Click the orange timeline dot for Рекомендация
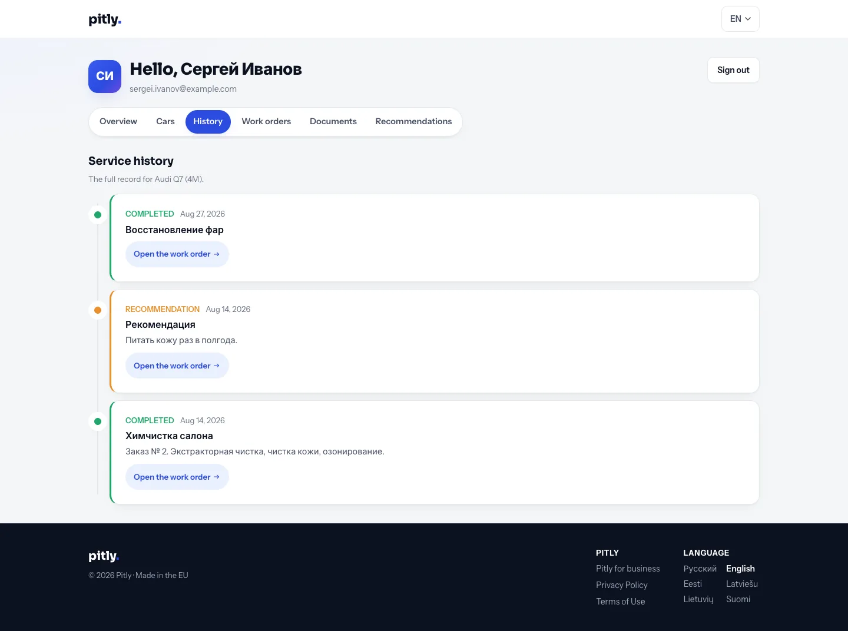 [98, 310]
